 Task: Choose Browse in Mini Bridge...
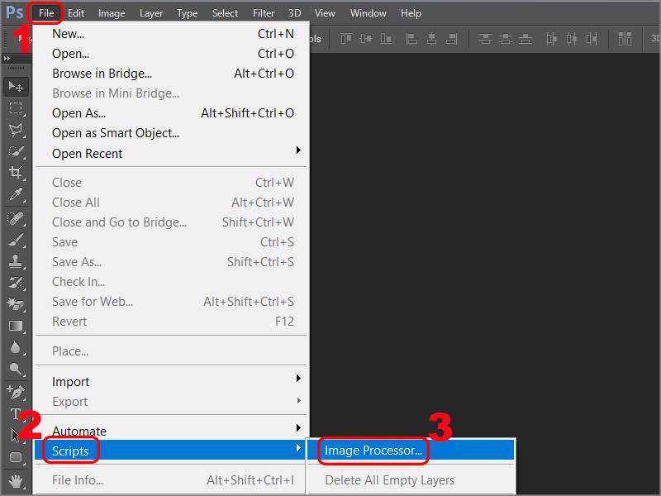[171, 93]
